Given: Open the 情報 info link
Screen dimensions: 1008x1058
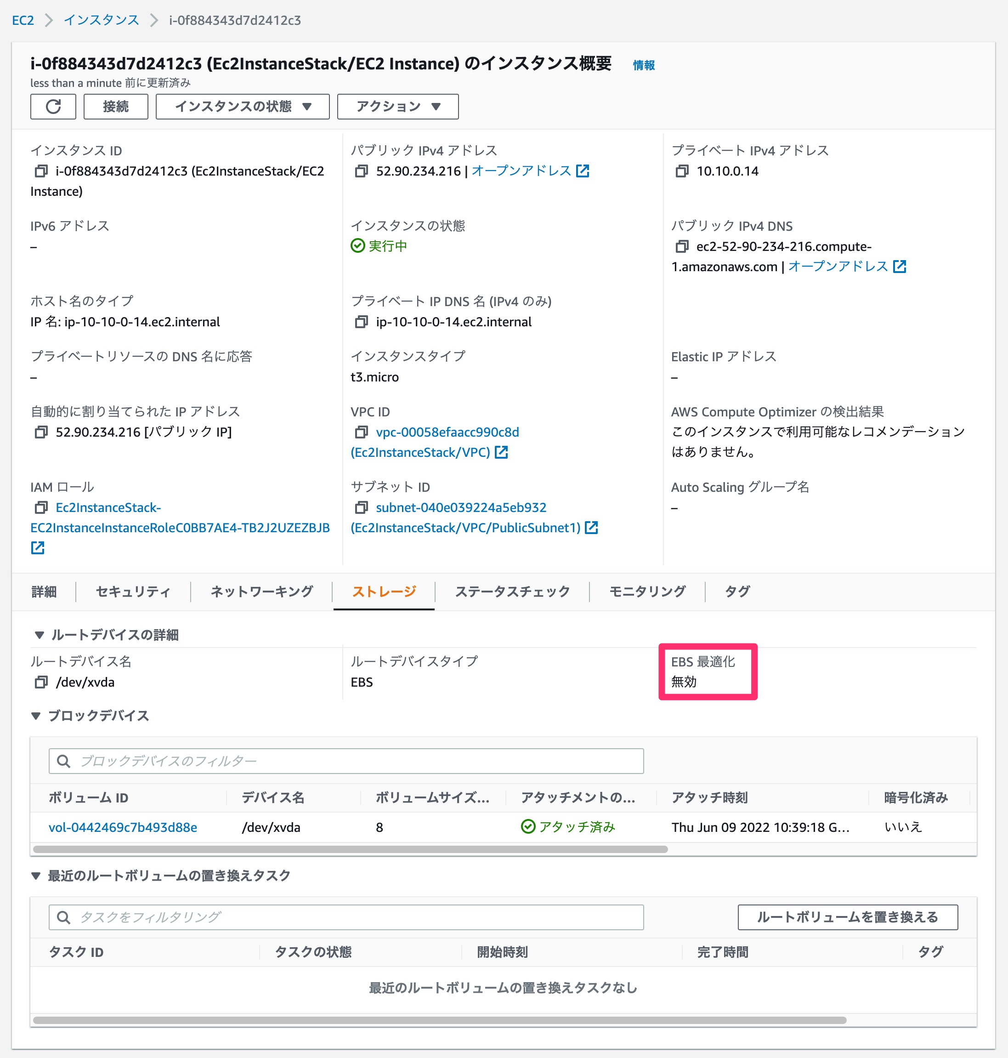Looking at the screenshot, I should 644,65.
